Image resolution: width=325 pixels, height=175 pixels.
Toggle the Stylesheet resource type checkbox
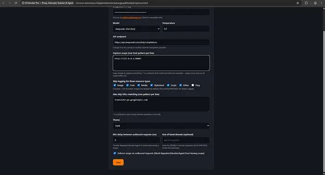coord(151,85)
